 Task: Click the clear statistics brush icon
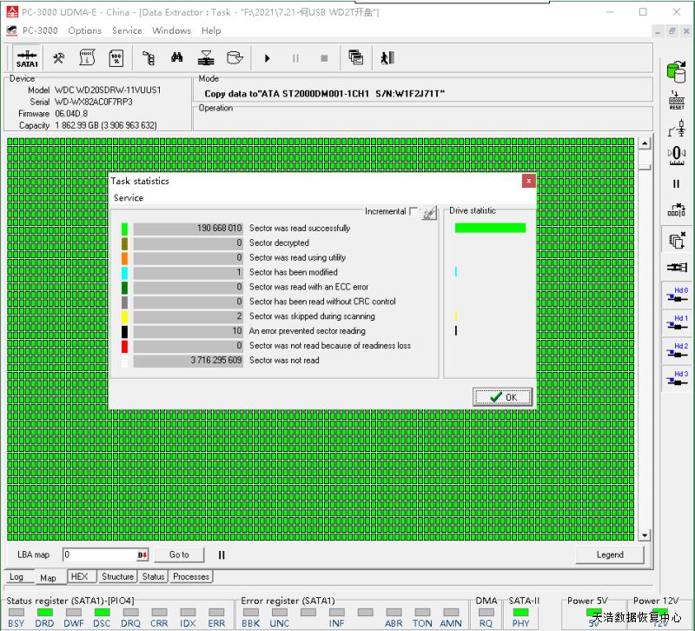pos(429,212)
